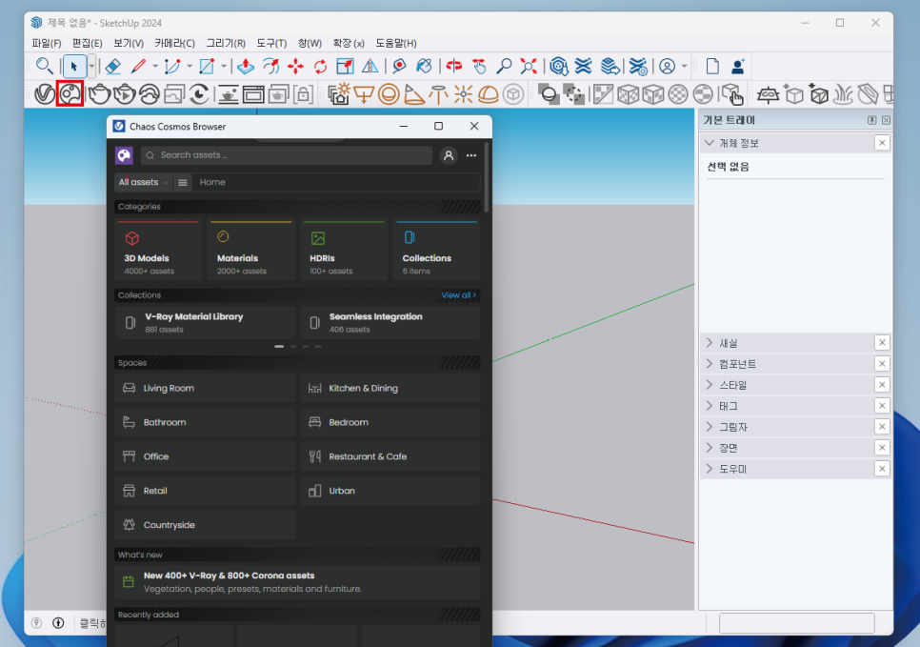Open the V-Ray Material Library collection

(x=205, y=322)
